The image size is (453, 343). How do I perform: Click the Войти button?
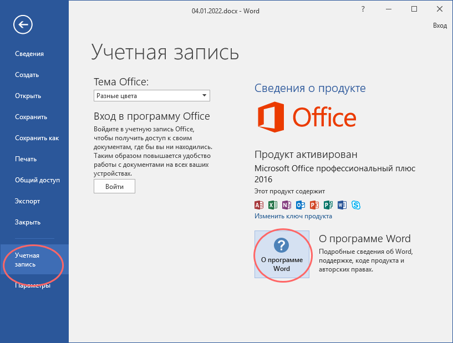pos(114,187)
